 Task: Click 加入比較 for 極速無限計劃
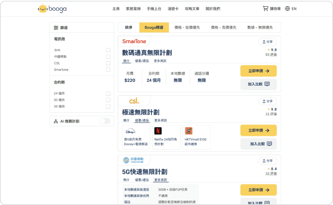point(259,144)
